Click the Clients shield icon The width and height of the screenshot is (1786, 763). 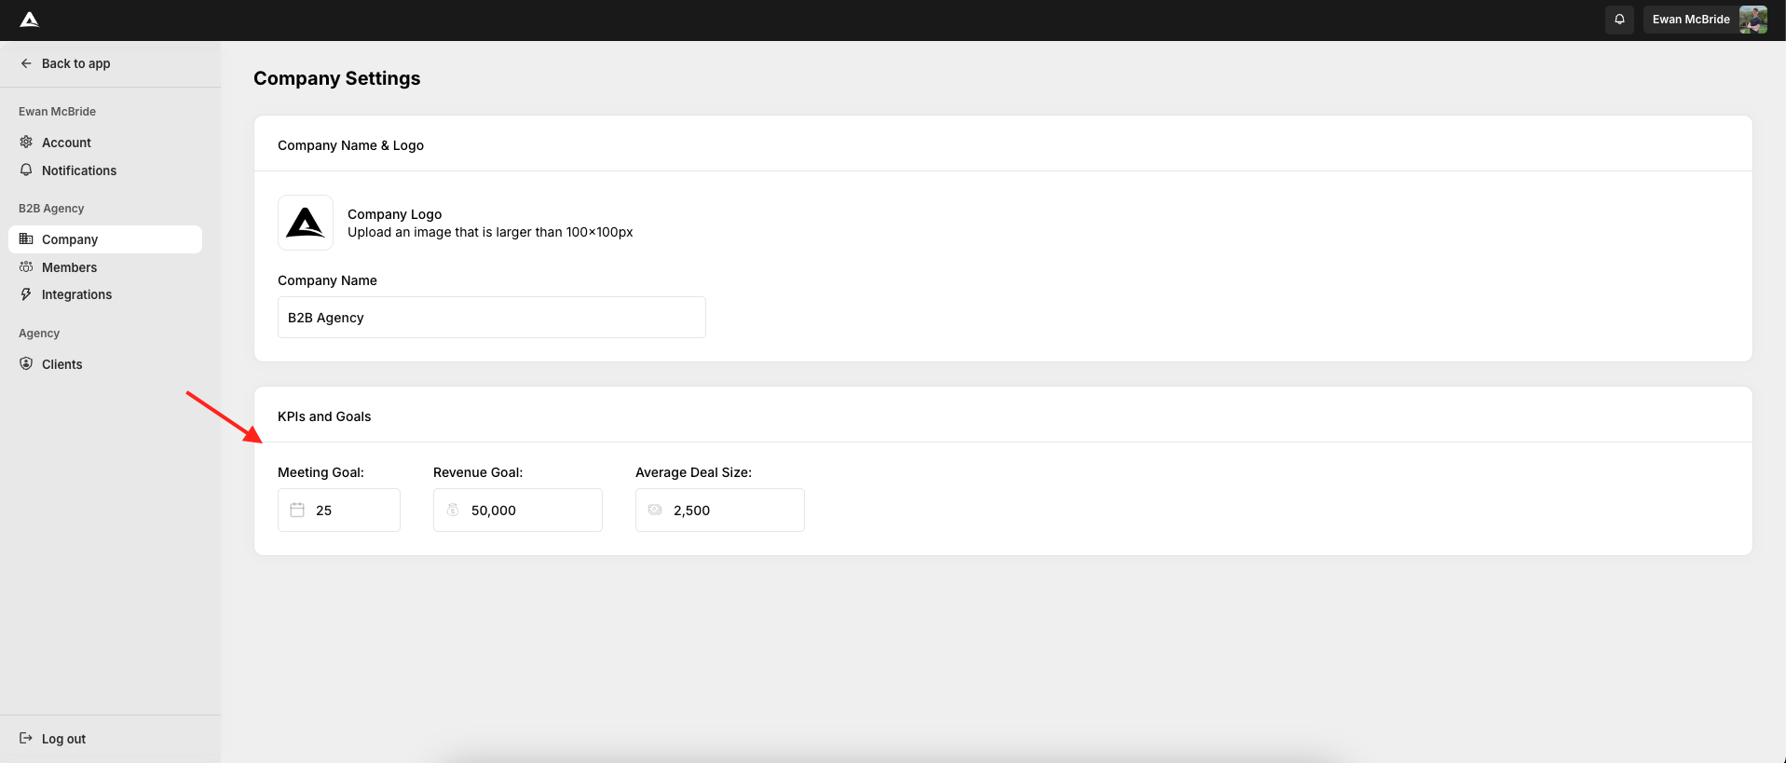point(26,364)
